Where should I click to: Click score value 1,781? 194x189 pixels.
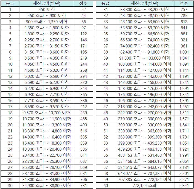point(184,137)
